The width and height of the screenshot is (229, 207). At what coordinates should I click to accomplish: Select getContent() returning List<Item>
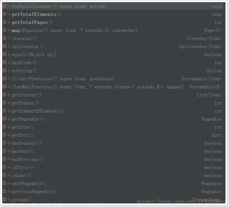coord(113,95)
